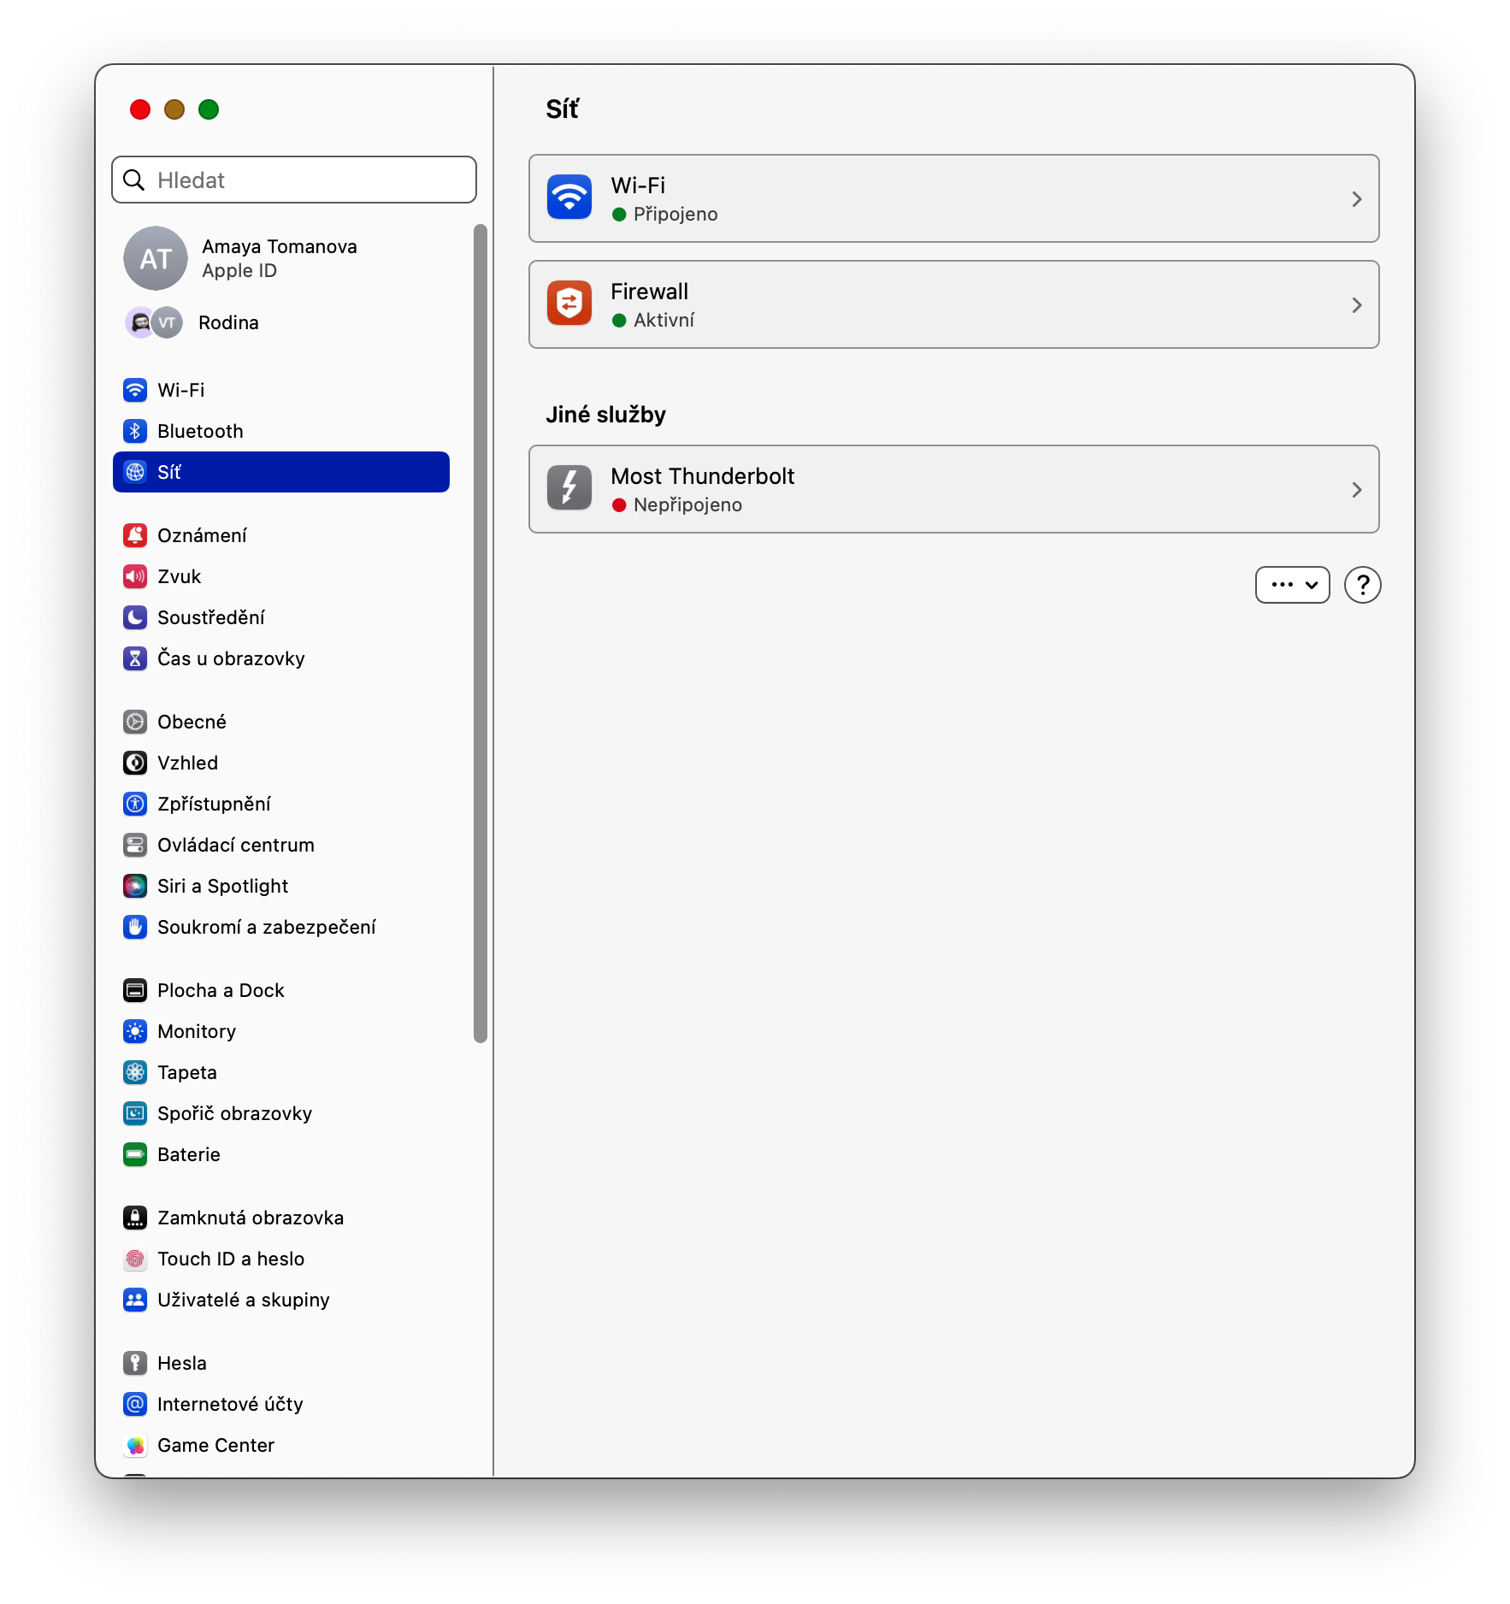Click the Game Center icon
Image resolution: width=1510 pixels, height=1604 pixels.
[x=135, y=1445]
